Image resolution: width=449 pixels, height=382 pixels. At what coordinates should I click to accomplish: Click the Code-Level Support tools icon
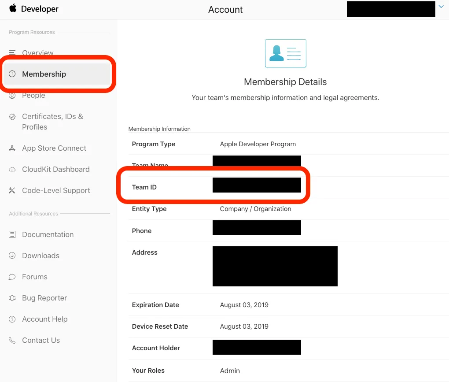(12, 191)
